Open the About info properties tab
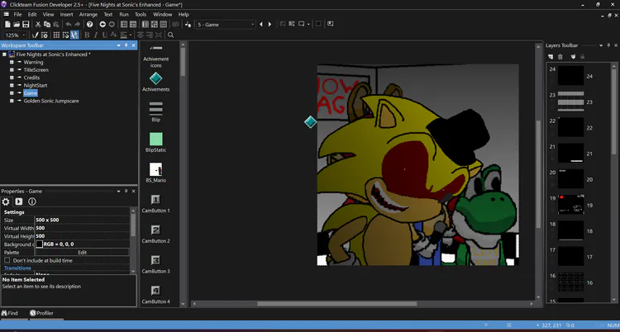This screenshot has width=620, height=332. click(x=32, y=202)
